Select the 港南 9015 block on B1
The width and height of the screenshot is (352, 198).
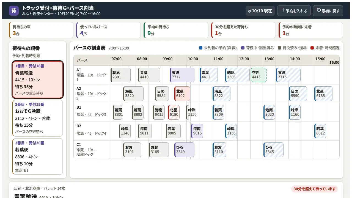pos(159,112)
